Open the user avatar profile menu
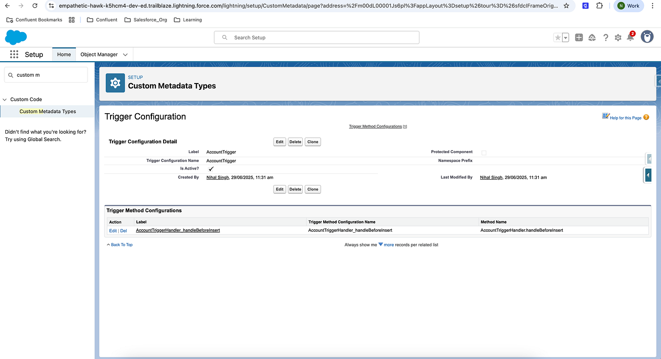This screenshot has height=359, width=661. coord(647,37)
